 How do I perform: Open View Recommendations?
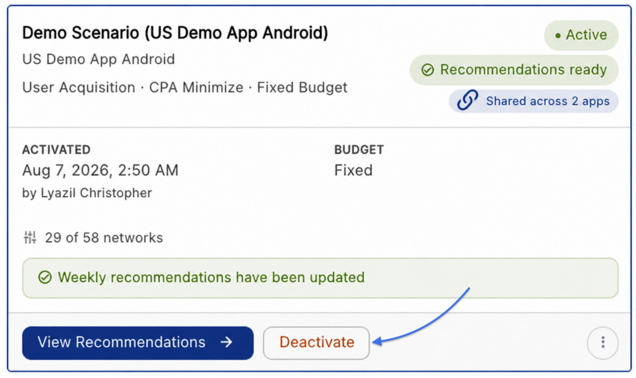point(138,343)
